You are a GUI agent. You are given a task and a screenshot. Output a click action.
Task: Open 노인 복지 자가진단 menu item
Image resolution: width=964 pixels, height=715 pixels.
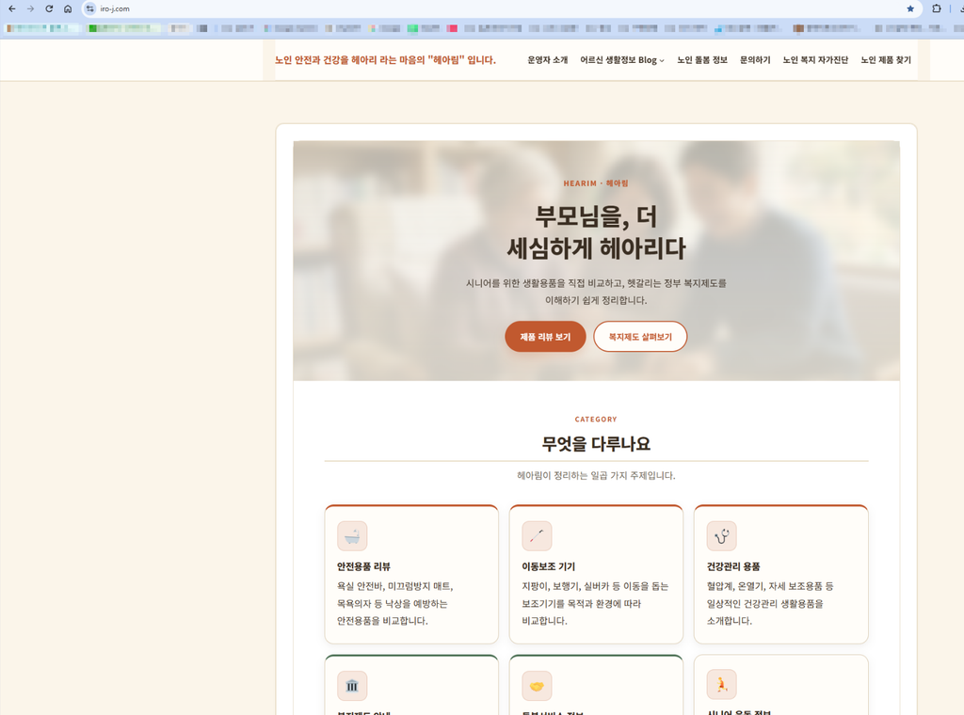pyautogui.click(x=815, y=60)
